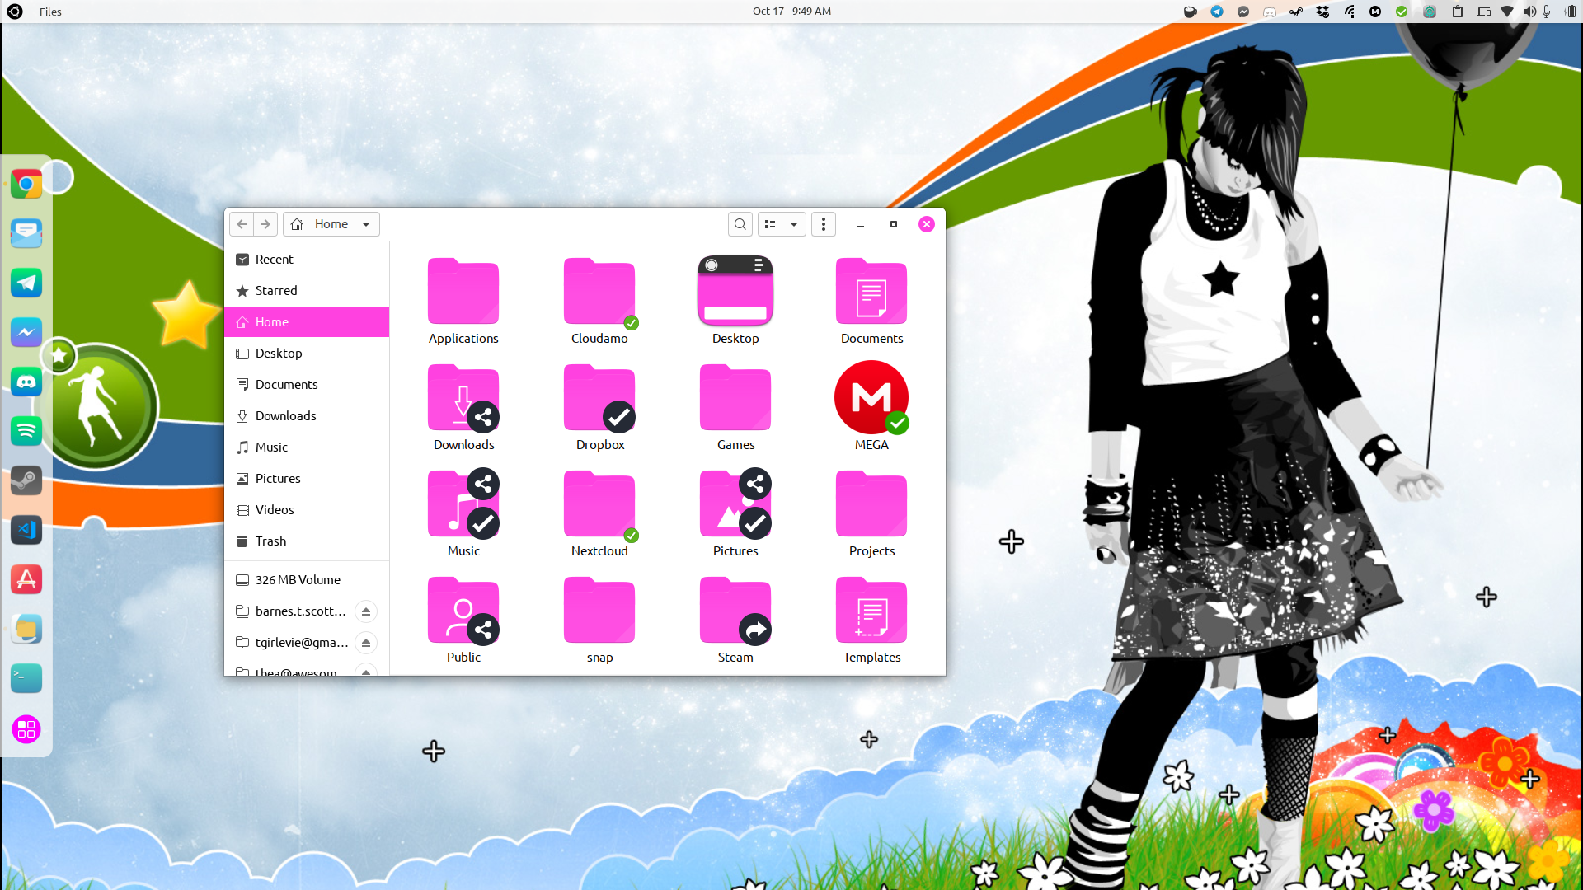Launch Visual Studio Code from the dock

(26, 530)
